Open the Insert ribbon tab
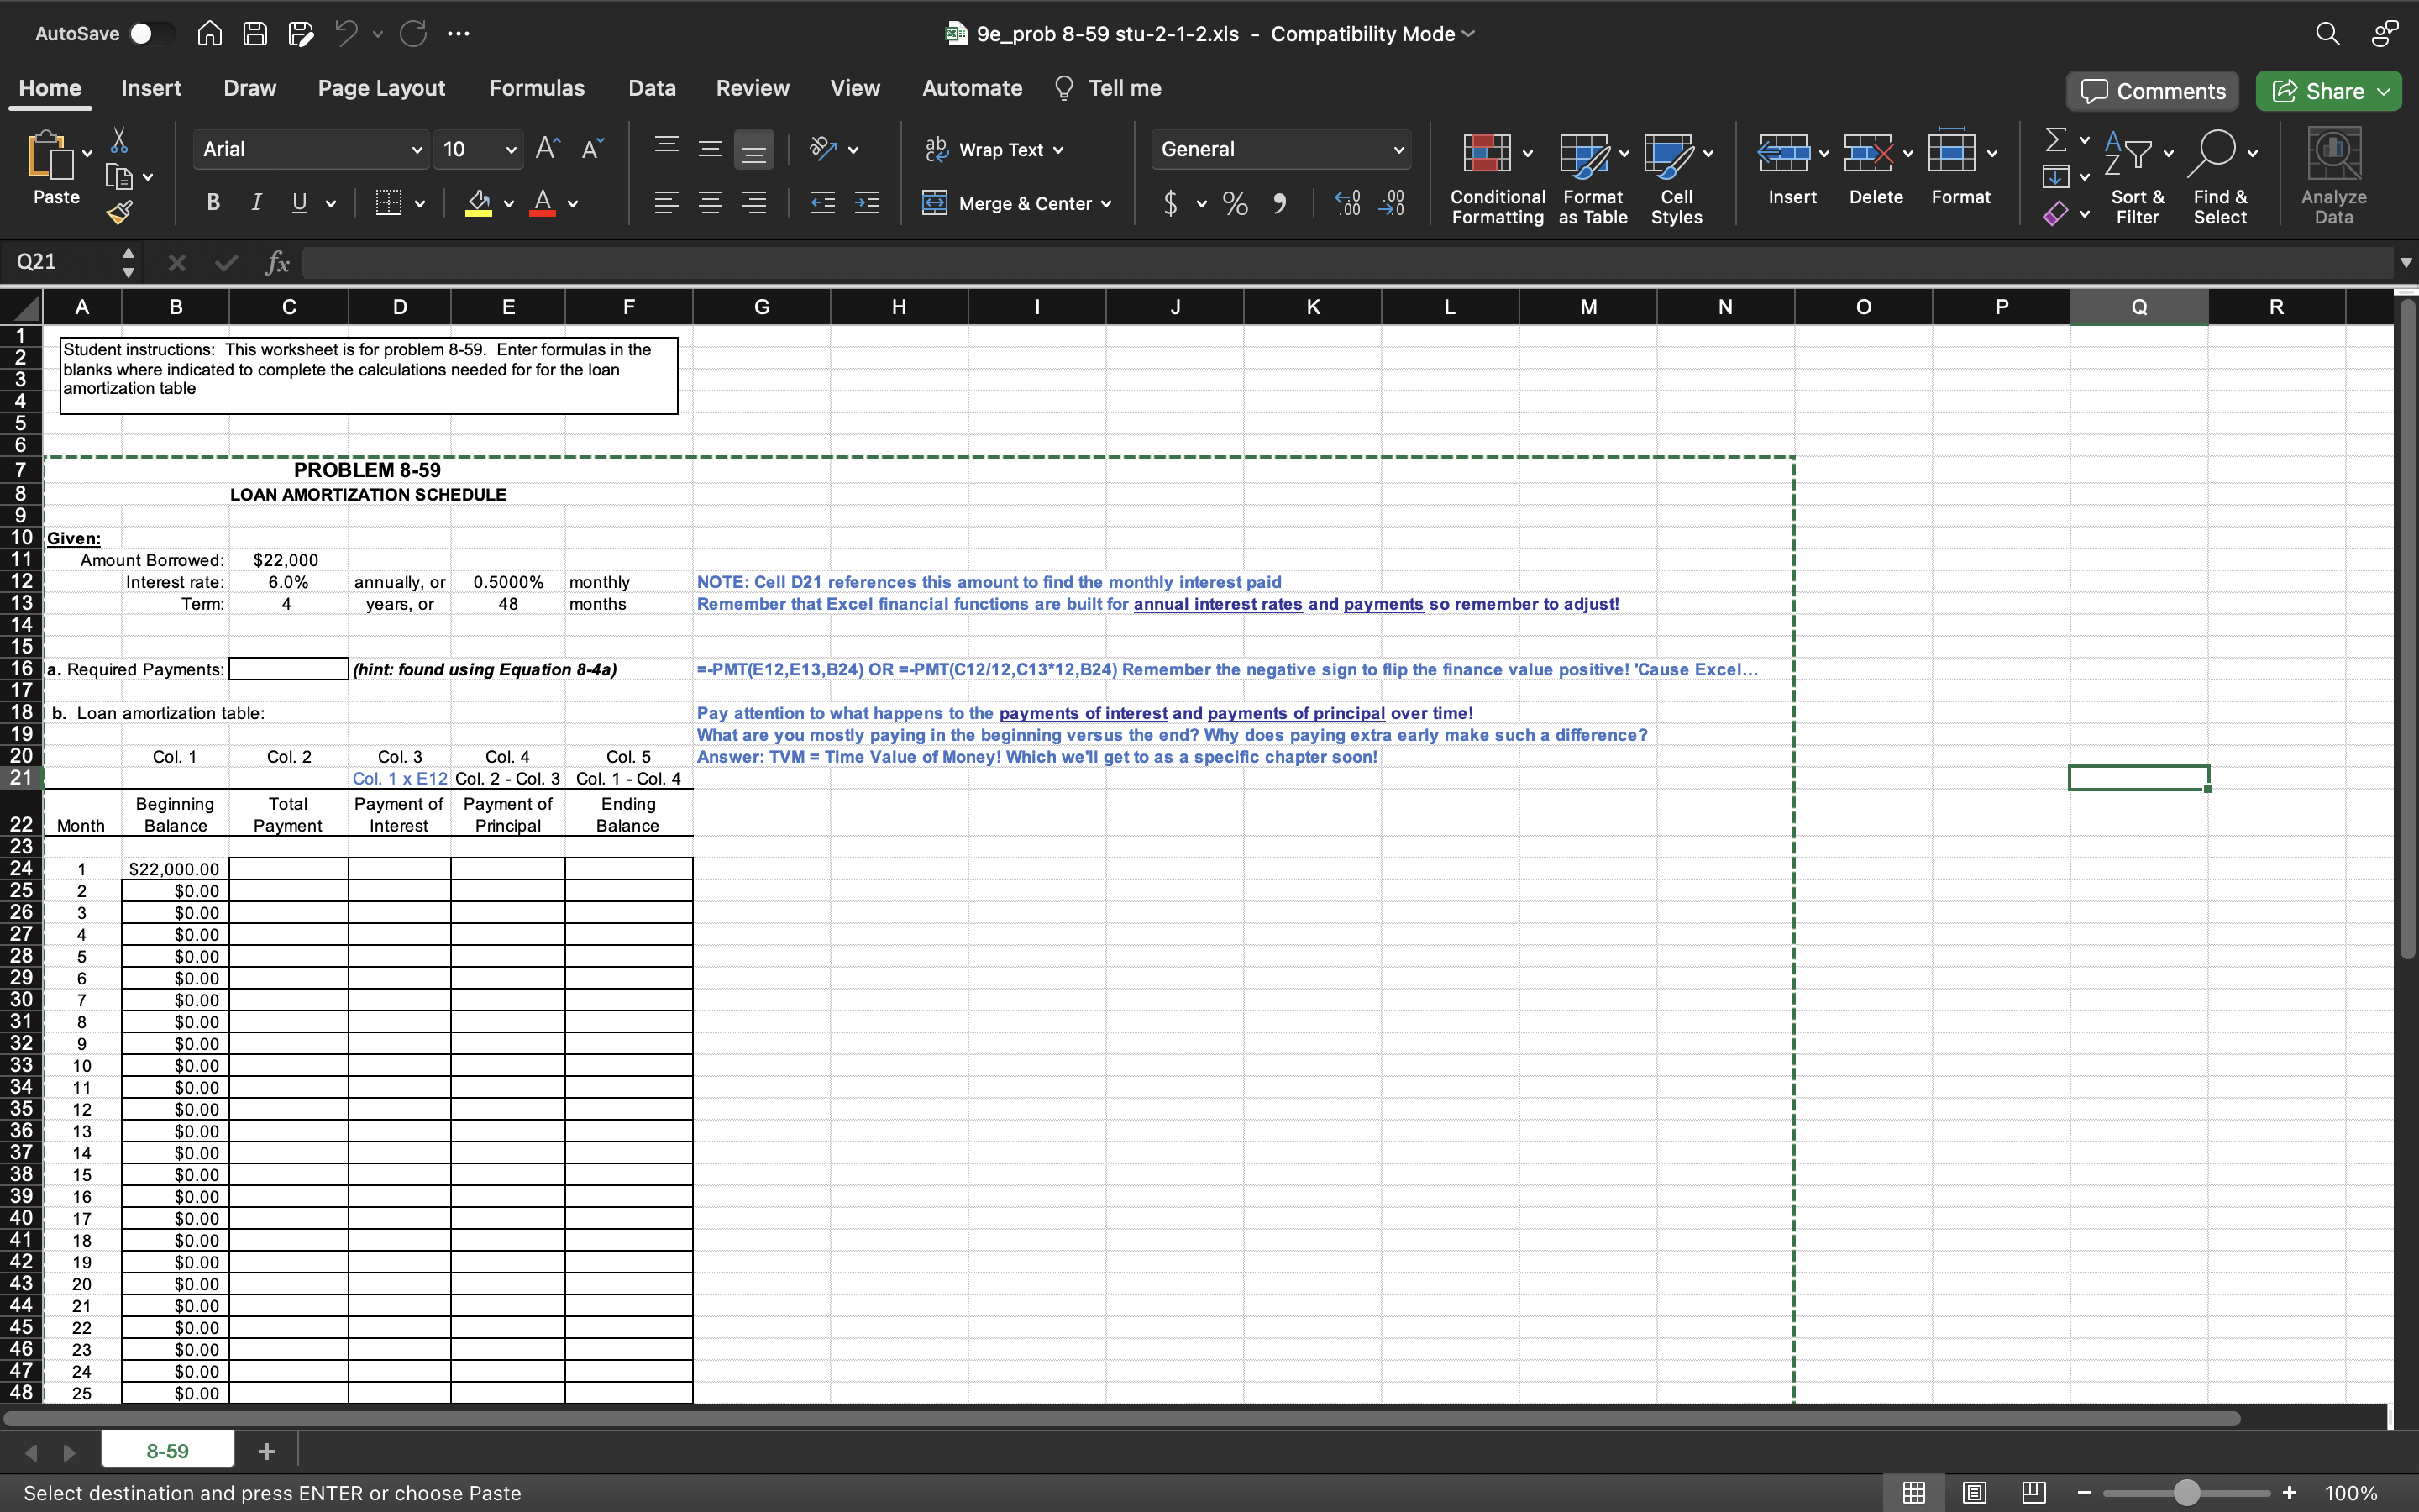The height and width of the screenshot is (1512, 2419). coord(151,88)
